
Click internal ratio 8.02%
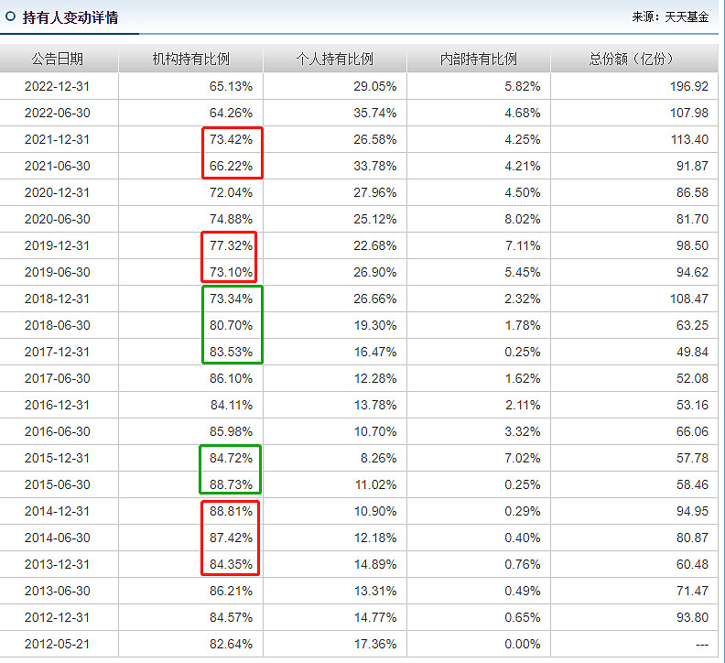pos(523,219)
